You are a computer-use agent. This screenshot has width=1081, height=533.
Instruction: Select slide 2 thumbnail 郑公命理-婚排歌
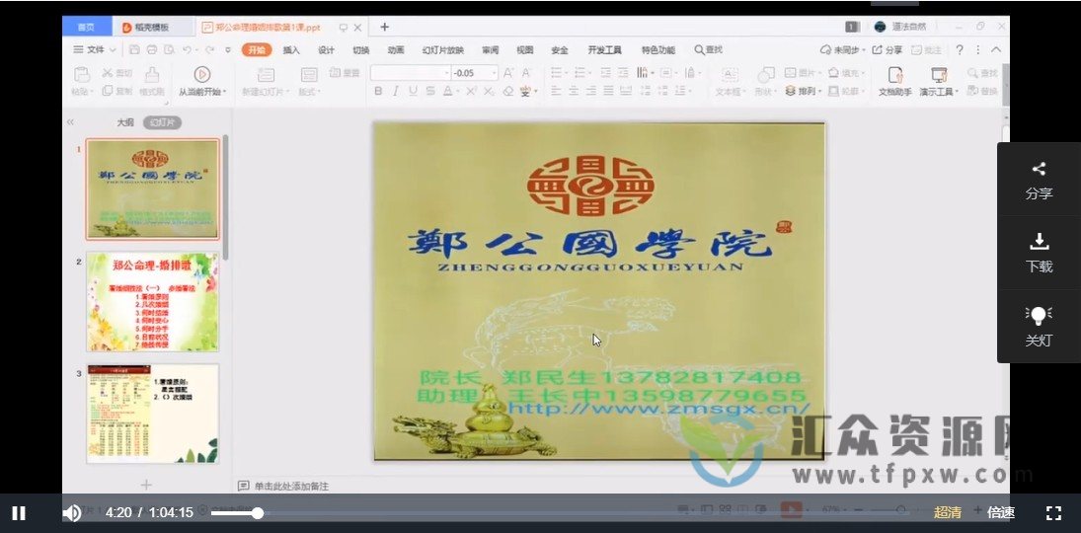[x=152, y=301]
